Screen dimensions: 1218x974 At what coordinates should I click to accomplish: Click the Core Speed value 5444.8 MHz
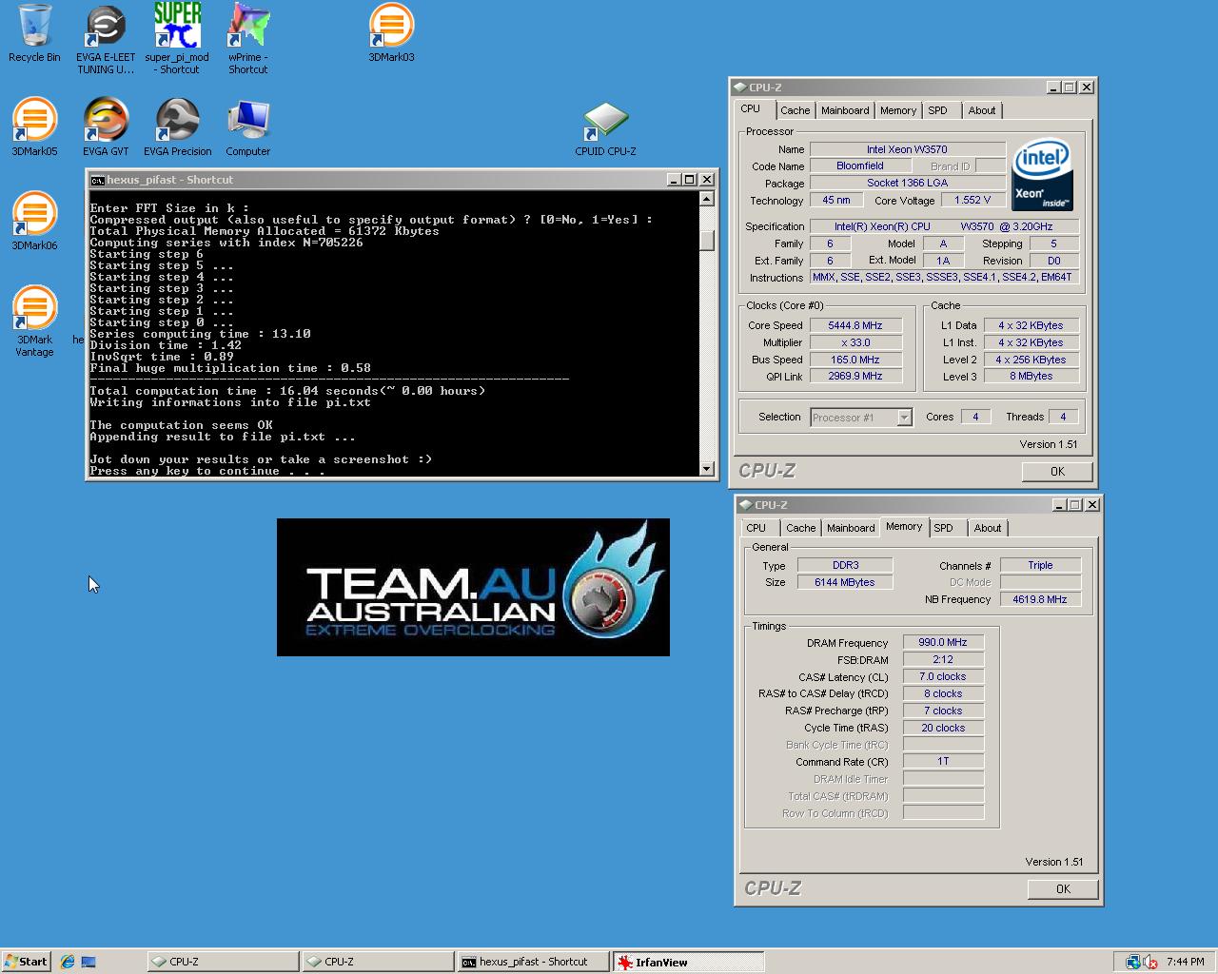855,325
